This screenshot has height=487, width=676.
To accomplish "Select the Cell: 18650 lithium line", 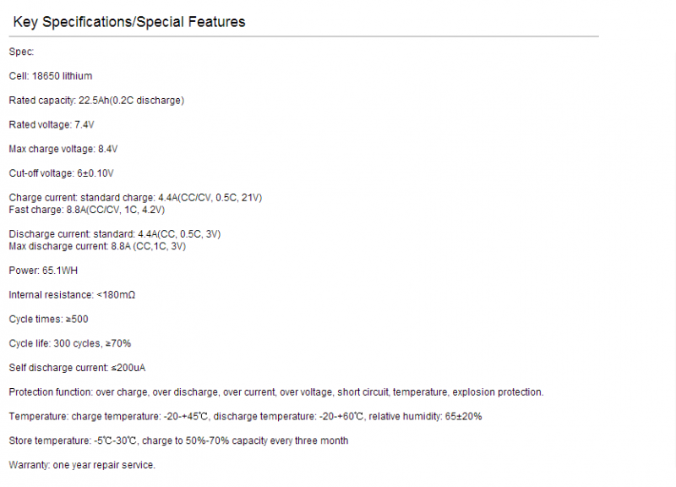I will 51,76.
